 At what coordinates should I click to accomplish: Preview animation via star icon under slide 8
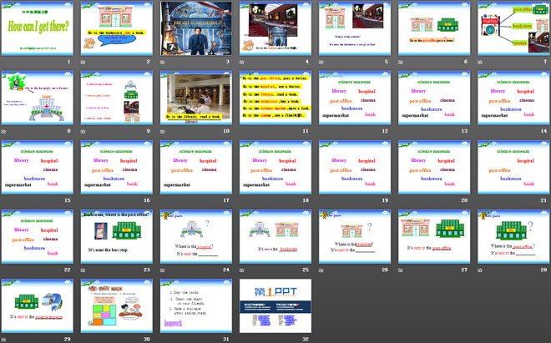click(5, 131)
